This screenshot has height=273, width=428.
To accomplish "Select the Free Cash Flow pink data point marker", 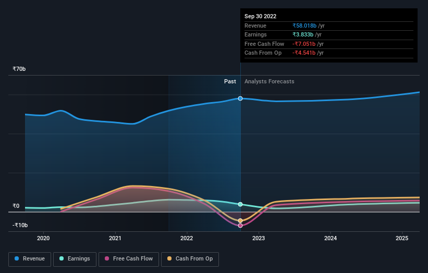I will click(x=240, y=226).
